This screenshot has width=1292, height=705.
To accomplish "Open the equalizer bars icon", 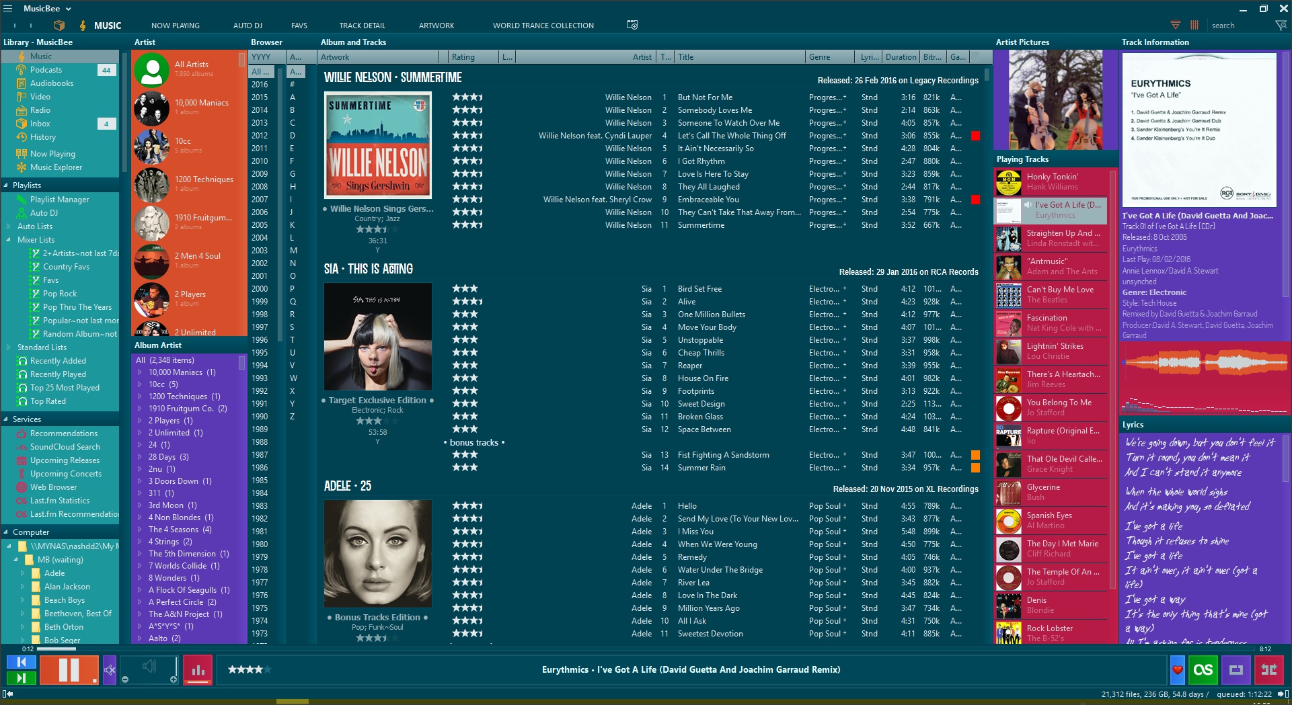I will [198, 670].
